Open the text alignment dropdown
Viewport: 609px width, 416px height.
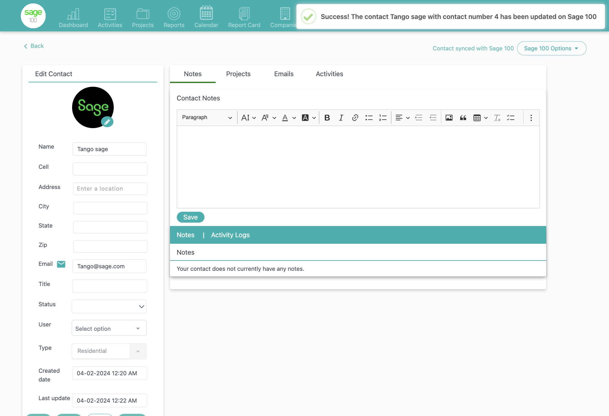402,118
